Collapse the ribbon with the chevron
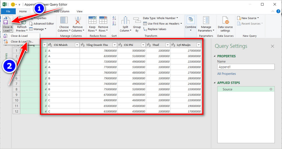 click(273, 11)
